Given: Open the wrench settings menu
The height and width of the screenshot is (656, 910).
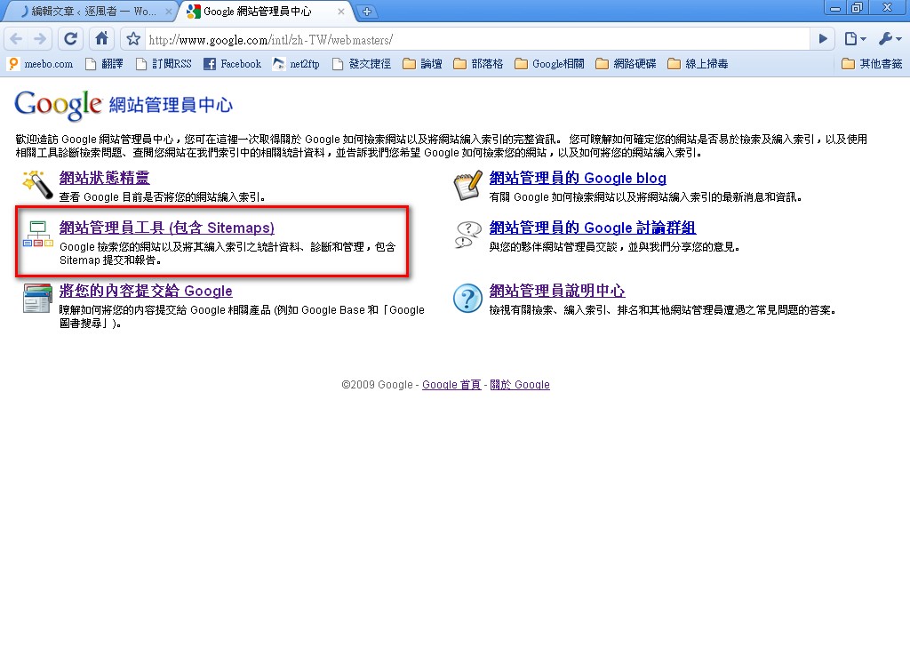Looking at the screenshot, I should (890, 39).
